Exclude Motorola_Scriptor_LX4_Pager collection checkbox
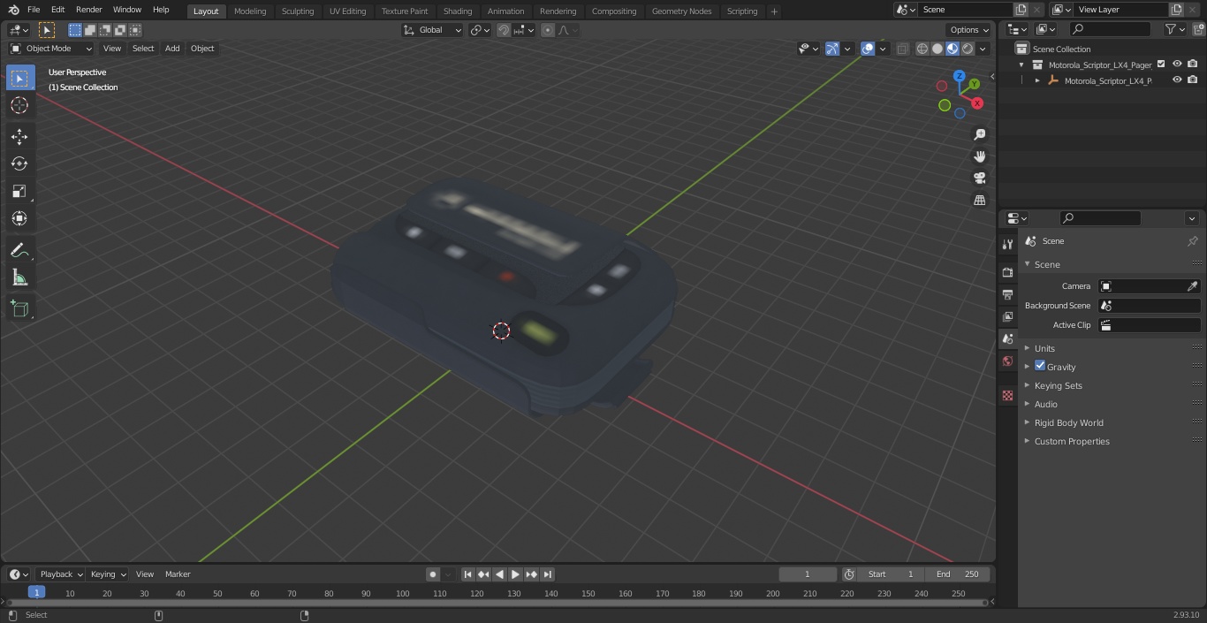 (x=1161, y=65)
